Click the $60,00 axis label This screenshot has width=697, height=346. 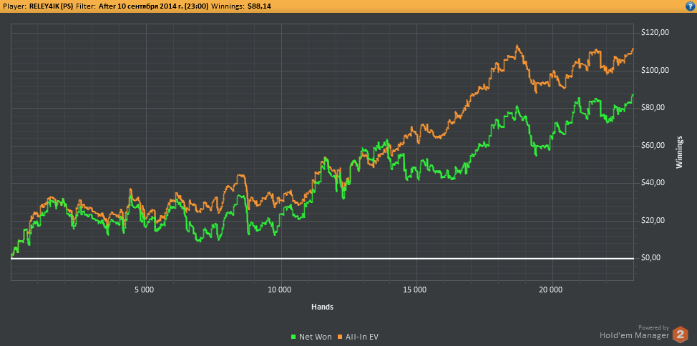point(652,146)
